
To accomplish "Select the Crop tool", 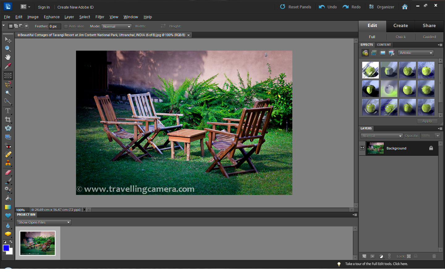I will pyautogui.click(x=8, y=120).
